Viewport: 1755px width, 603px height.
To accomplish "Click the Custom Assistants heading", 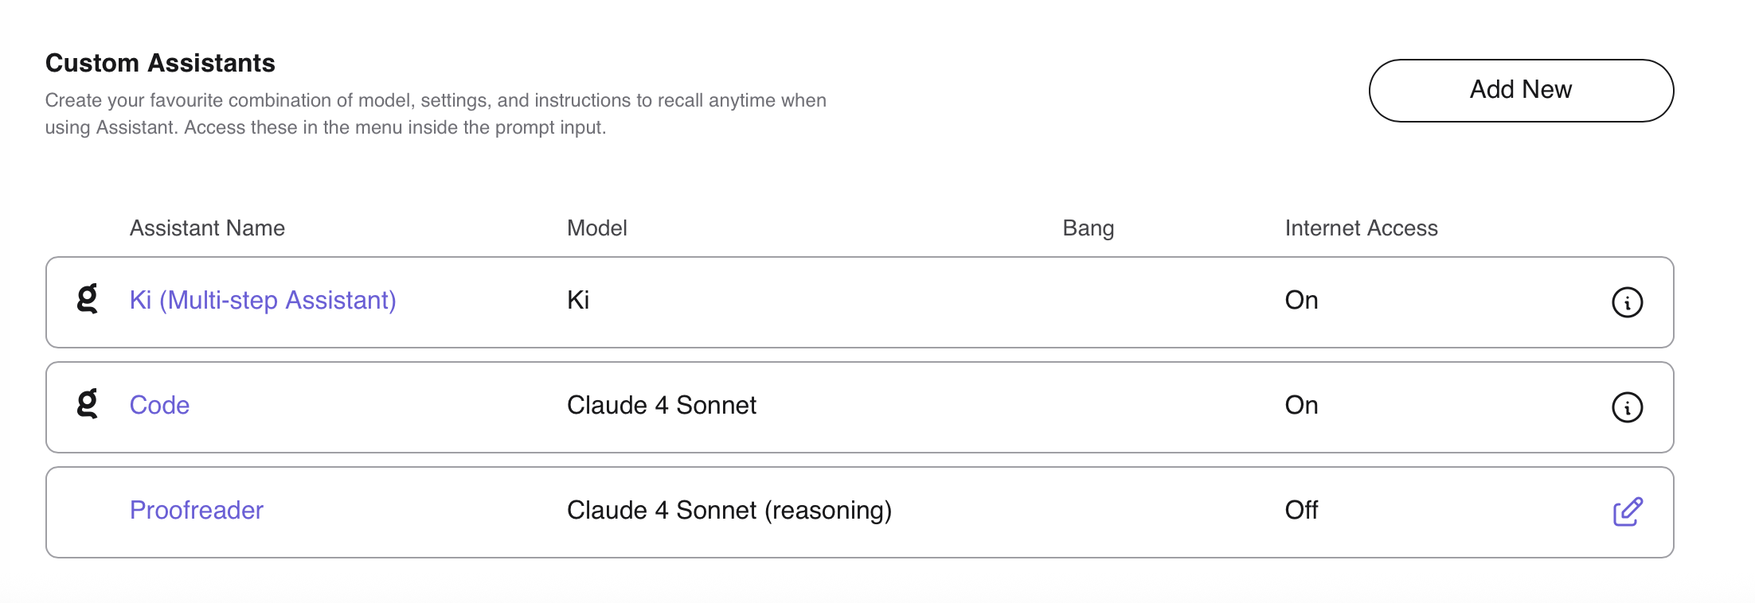I will 160,63.
